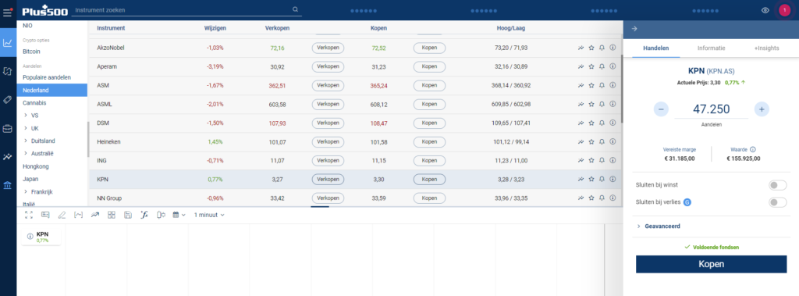This screenshot has width=799, height=296.
Task: Expand the Duitsland category
Action: (26, 141)
